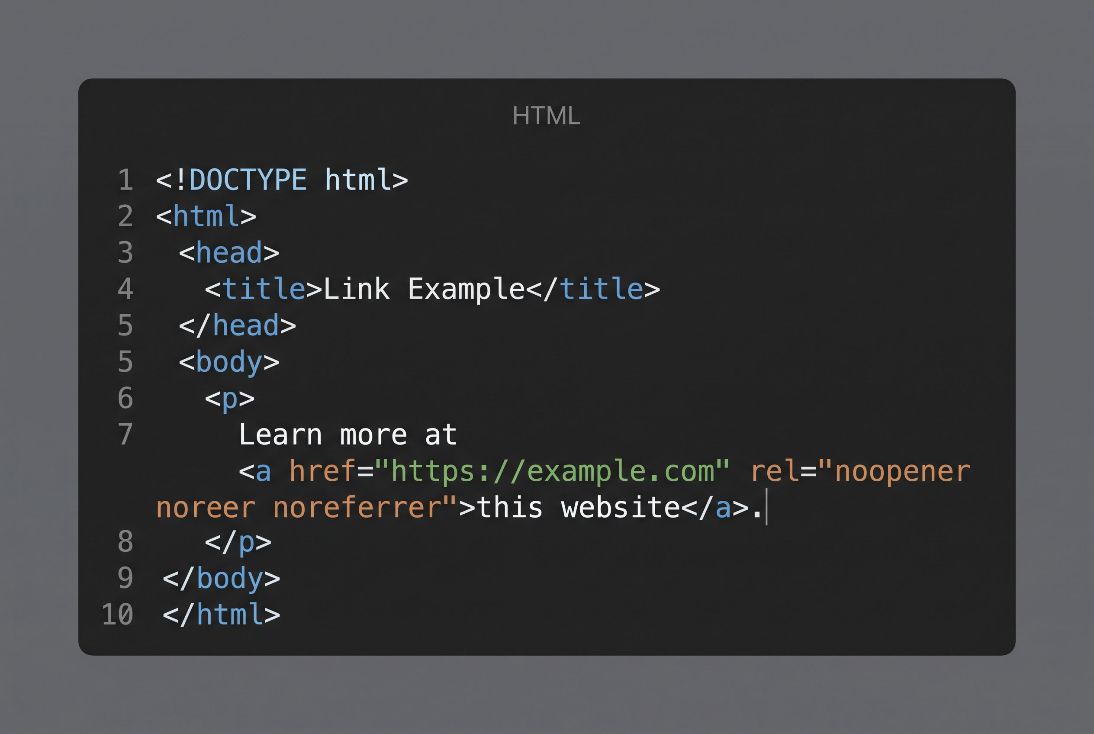The image size is (1094, 734).
Task: Click the closing title tag
Action: pos(593,289)
